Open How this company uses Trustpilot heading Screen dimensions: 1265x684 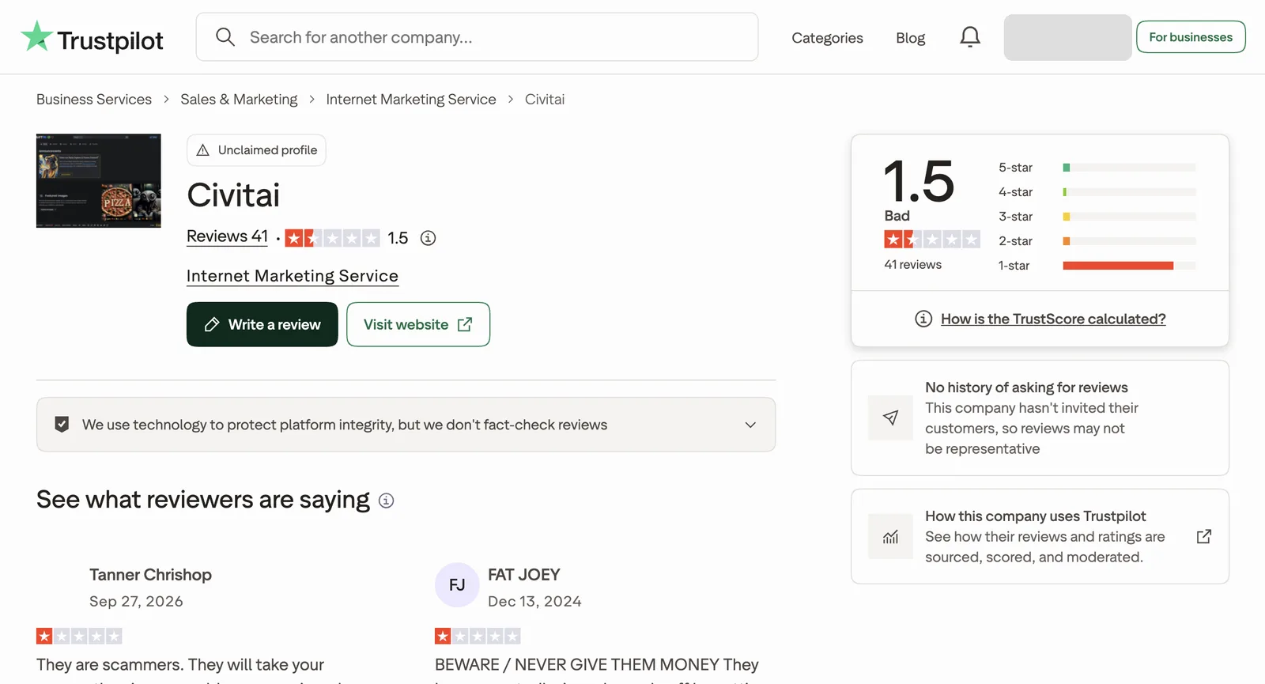pyautogui.click(x=1035, y=516)
